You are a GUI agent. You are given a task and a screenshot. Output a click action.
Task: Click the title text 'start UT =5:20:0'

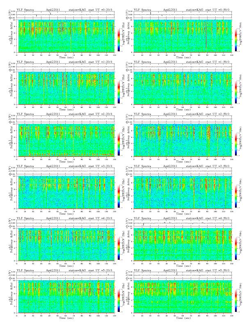[x=100, y=270]
